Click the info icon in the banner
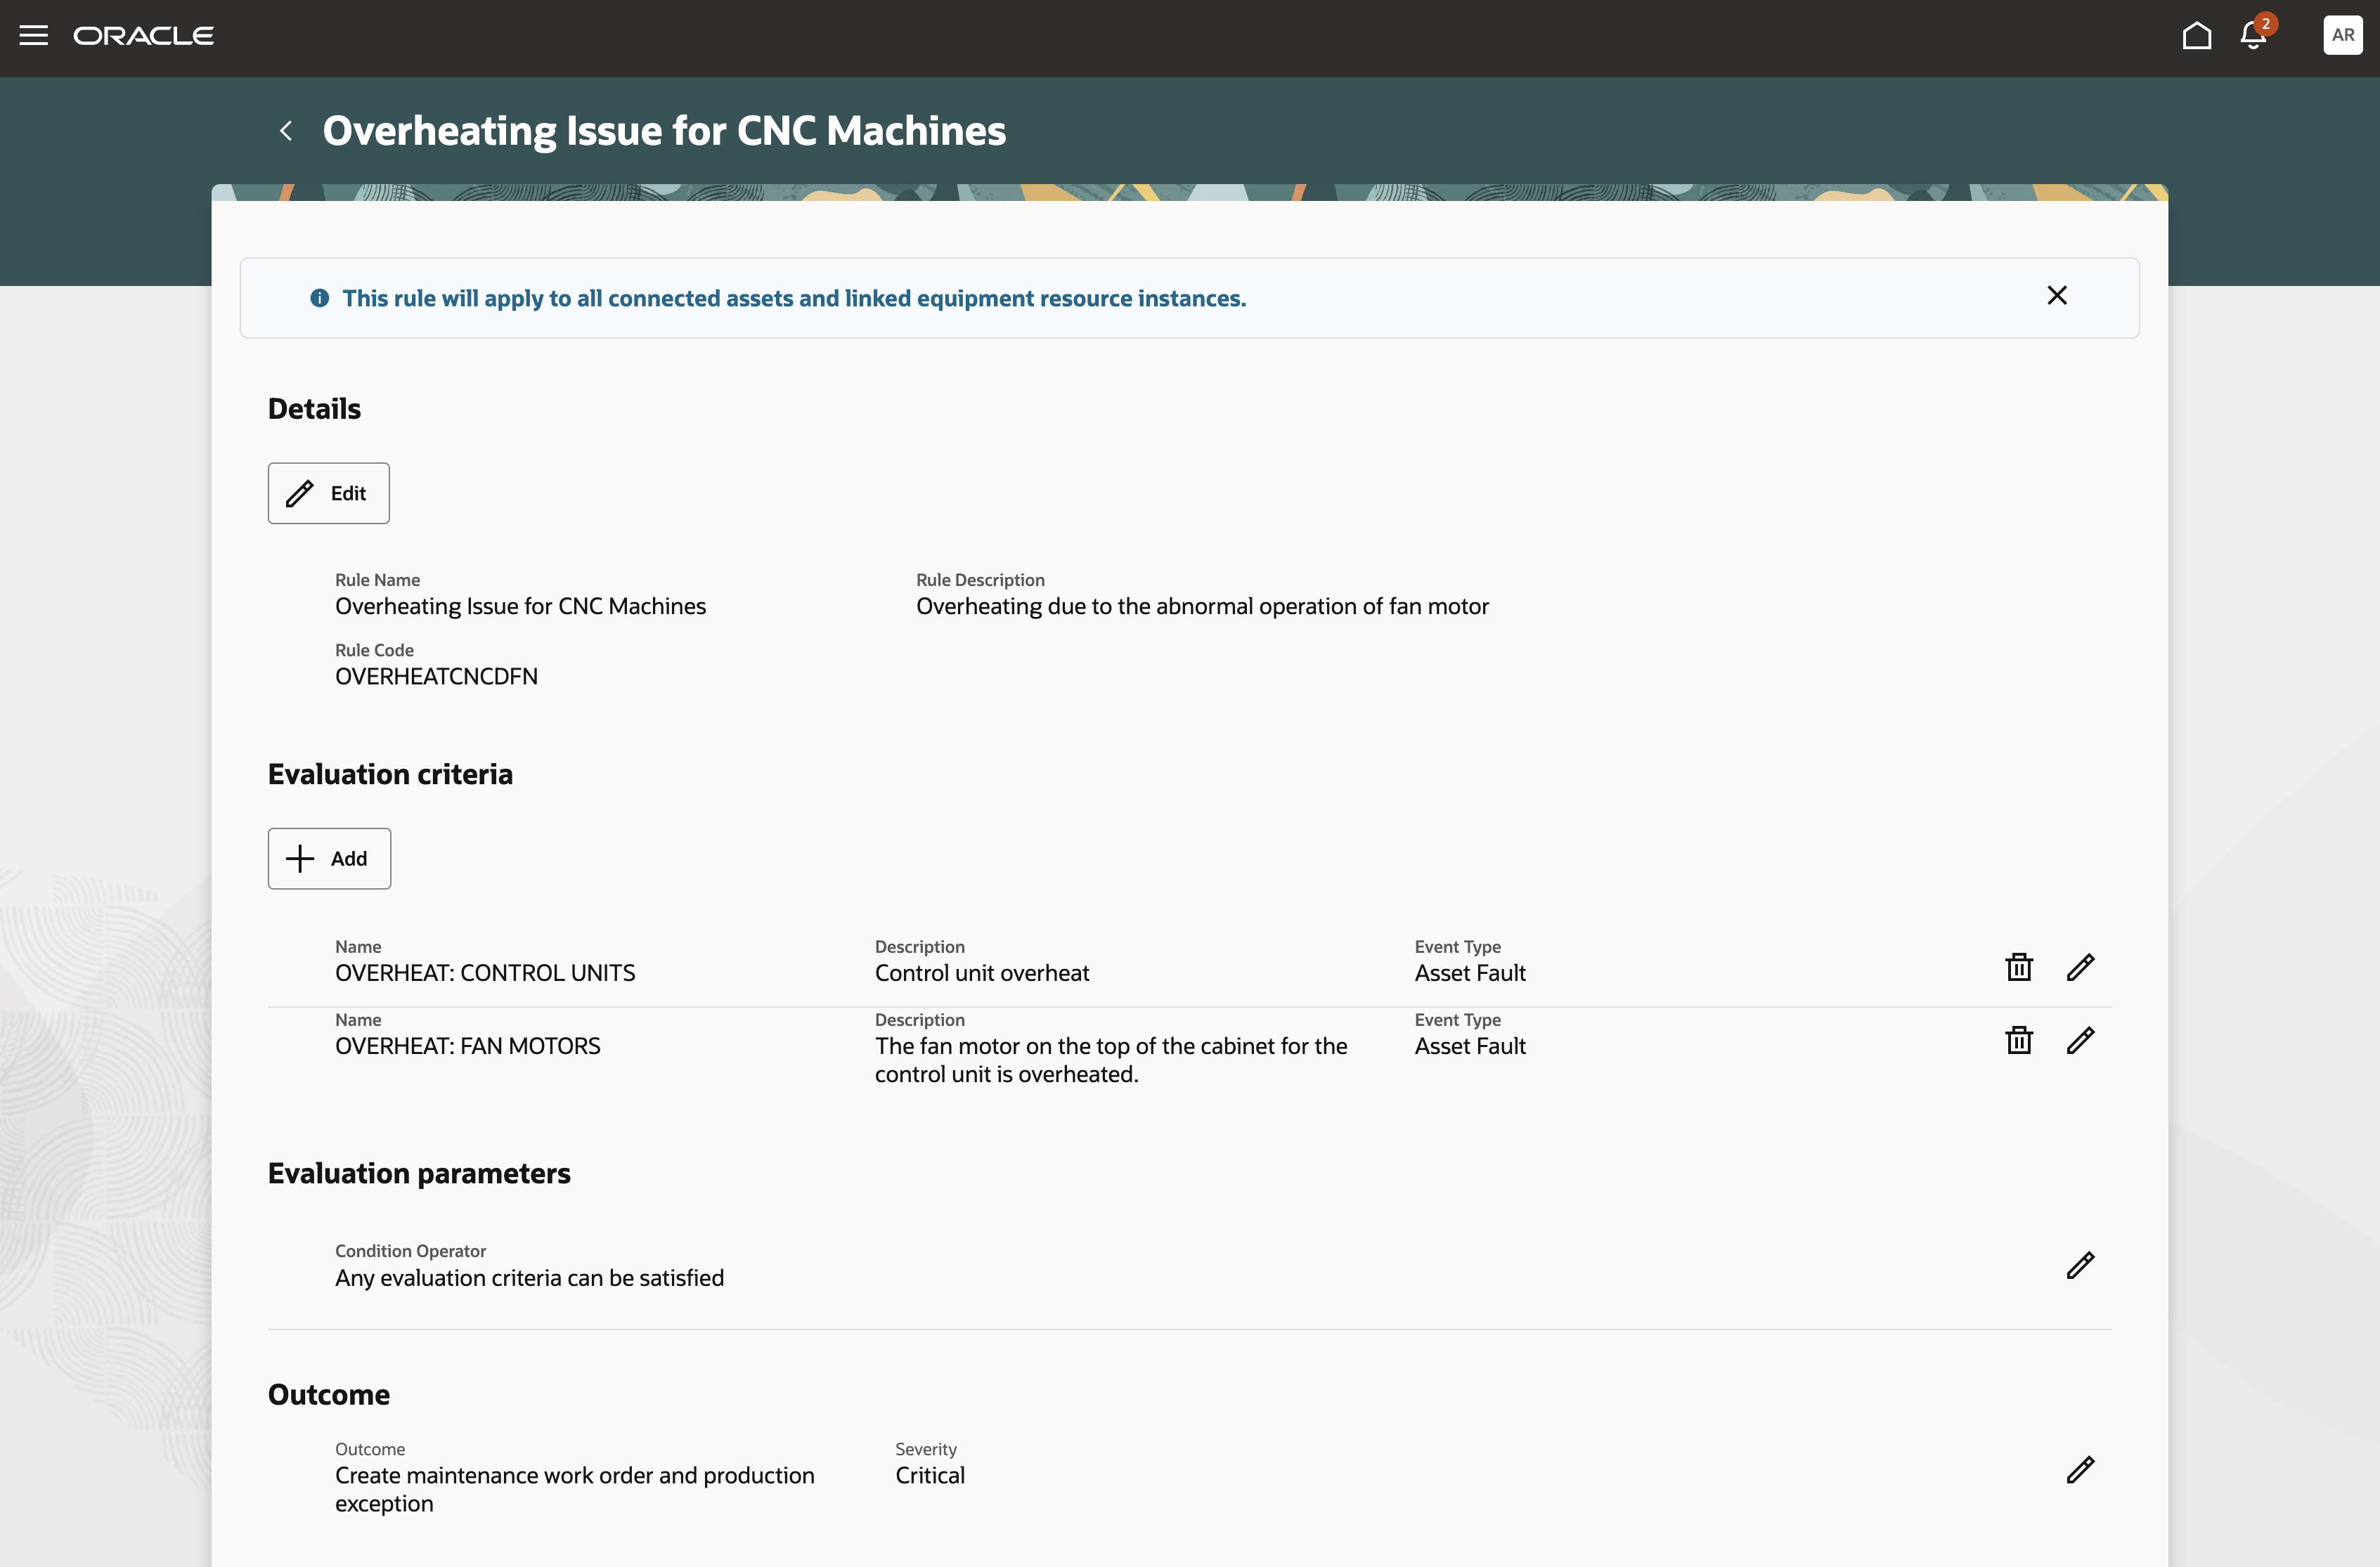 click(x=320, y=298)
